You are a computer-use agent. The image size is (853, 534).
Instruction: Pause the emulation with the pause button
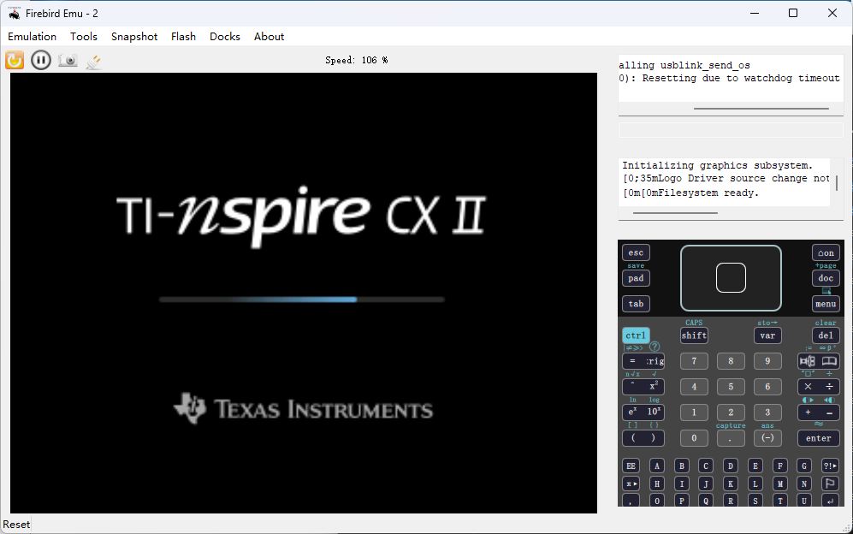click(41, 60)
